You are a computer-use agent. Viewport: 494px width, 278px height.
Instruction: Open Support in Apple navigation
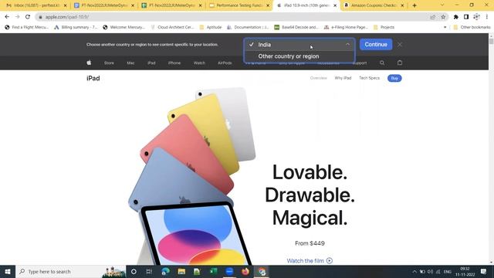click(x=360, y=63)
